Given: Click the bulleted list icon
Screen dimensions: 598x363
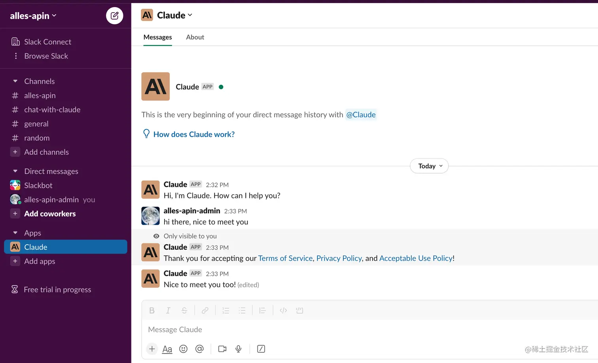Looking at the screenshot, I should (242, 311).
